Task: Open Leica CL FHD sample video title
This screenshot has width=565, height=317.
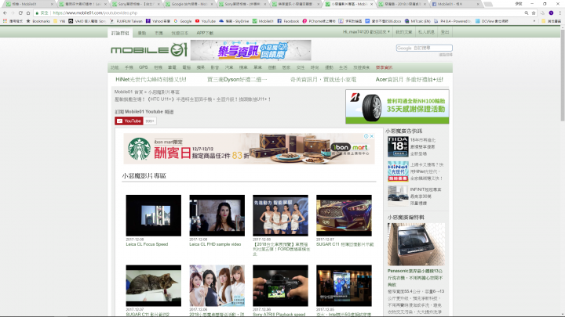Action: tap(215, 244)
